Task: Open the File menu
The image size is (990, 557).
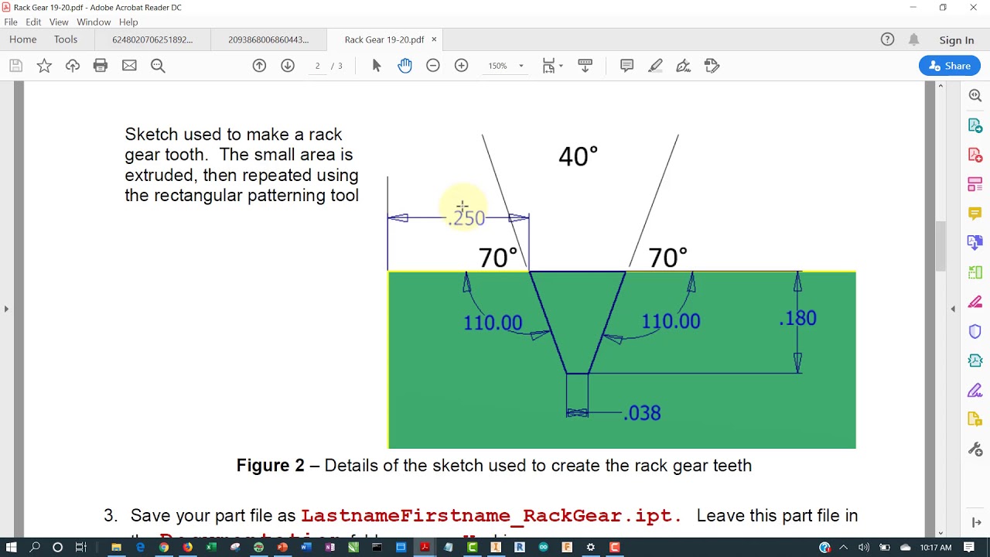Action: point(11,22)
